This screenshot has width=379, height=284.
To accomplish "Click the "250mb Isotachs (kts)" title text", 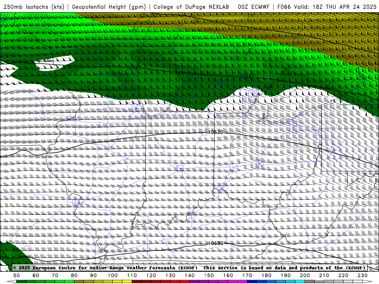I will click(34, 7).
